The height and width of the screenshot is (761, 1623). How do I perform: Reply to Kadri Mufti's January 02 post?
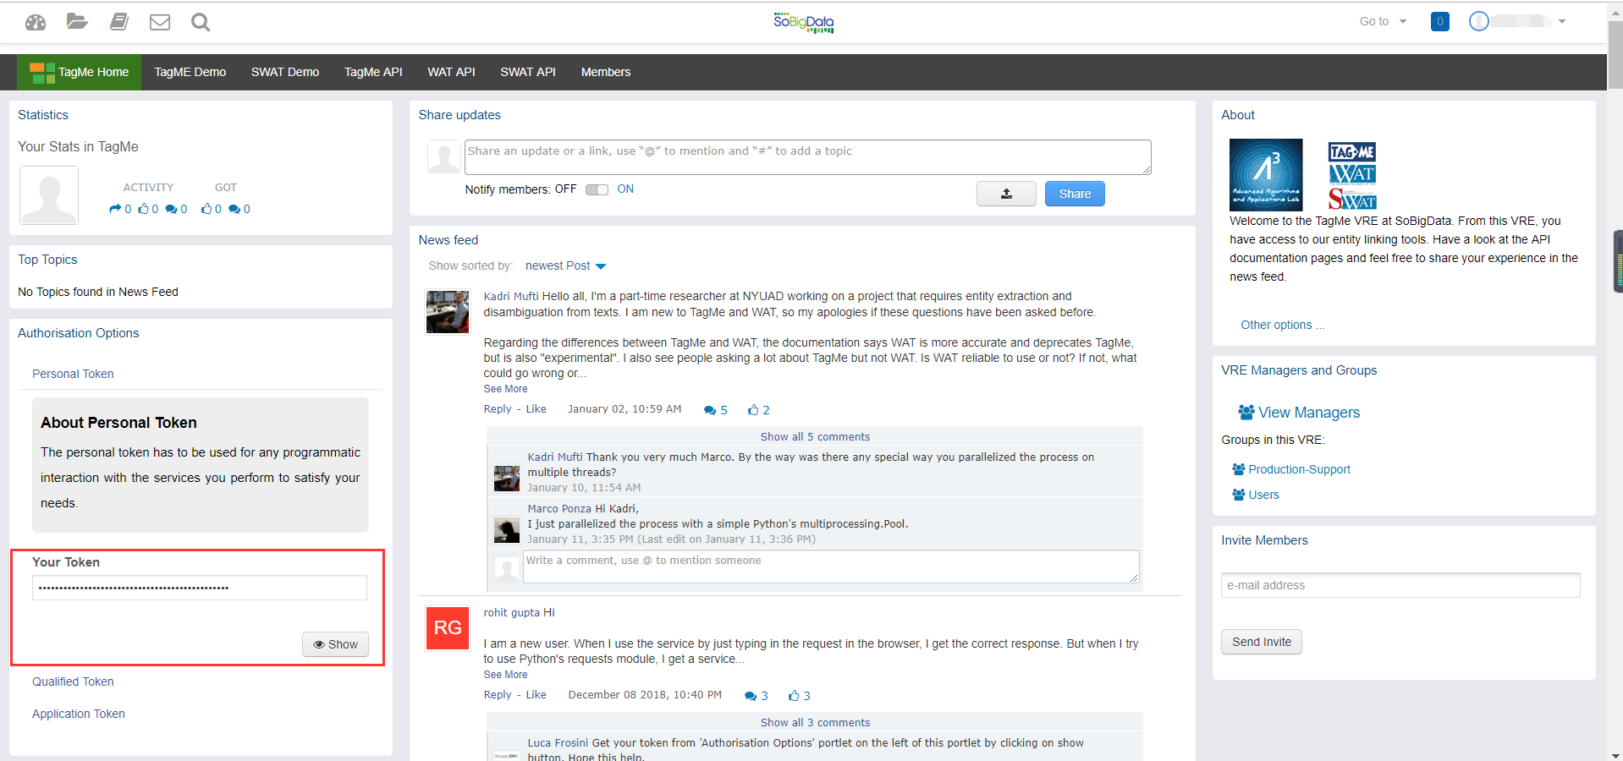coord(498,409)
